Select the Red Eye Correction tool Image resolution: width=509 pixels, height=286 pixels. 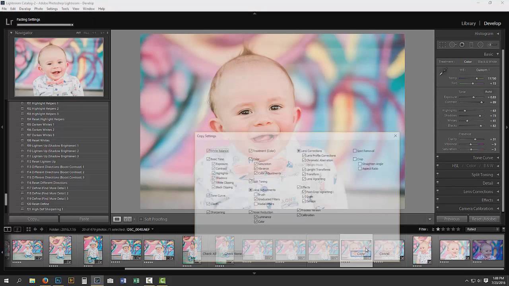point(462,45)
